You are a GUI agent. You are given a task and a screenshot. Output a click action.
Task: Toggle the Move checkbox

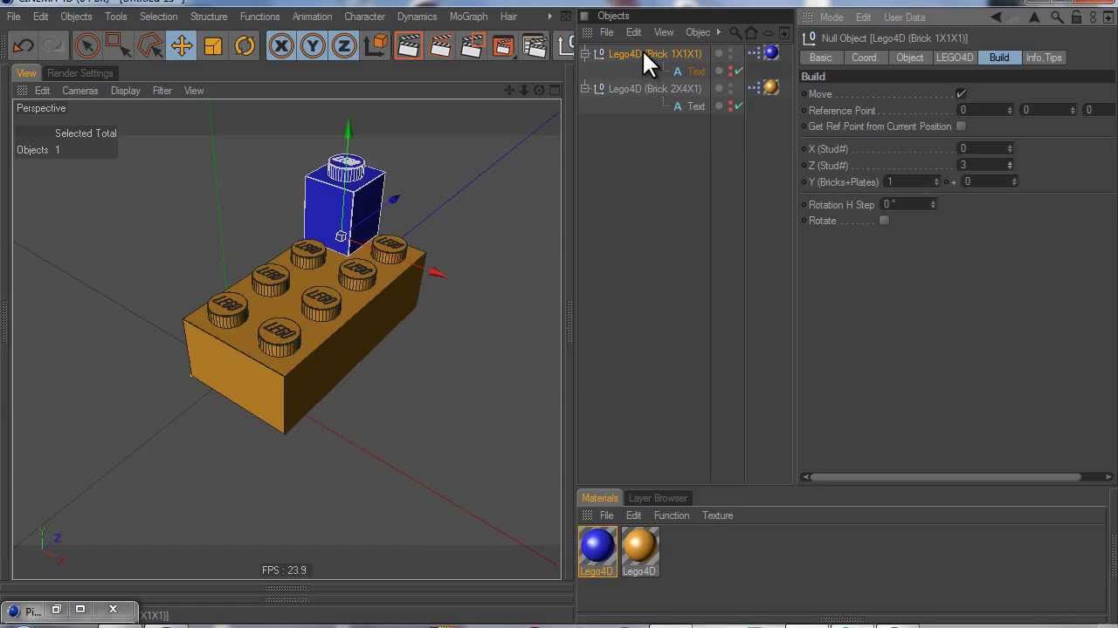pos(961,94)
